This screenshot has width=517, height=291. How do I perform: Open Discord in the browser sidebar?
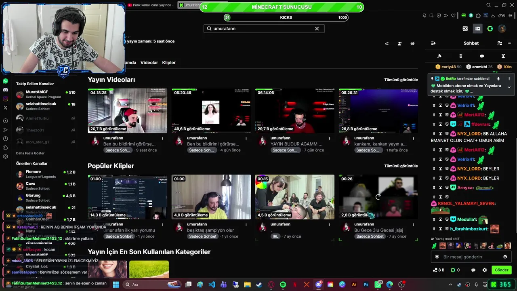(6, 90)
